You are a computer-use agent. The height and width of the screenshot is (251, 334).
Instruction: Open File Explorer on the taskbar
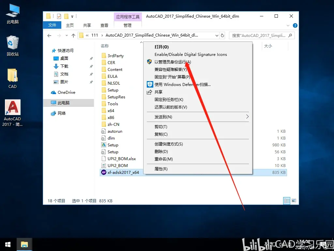[x=24, y=244]
